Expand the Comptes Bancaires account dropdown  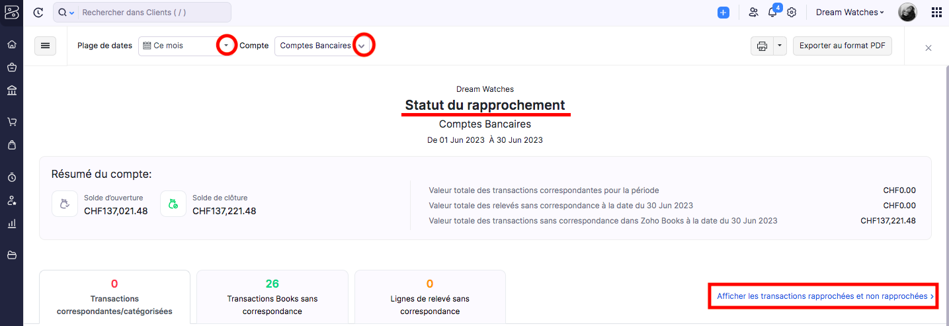point(362,46)
